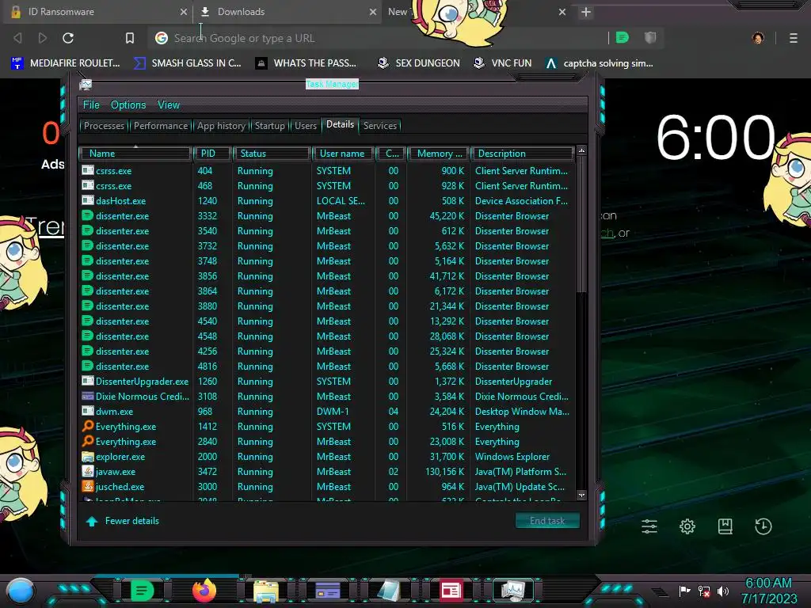Open WHATS THE PASS... bookmark

pos(307,63)
